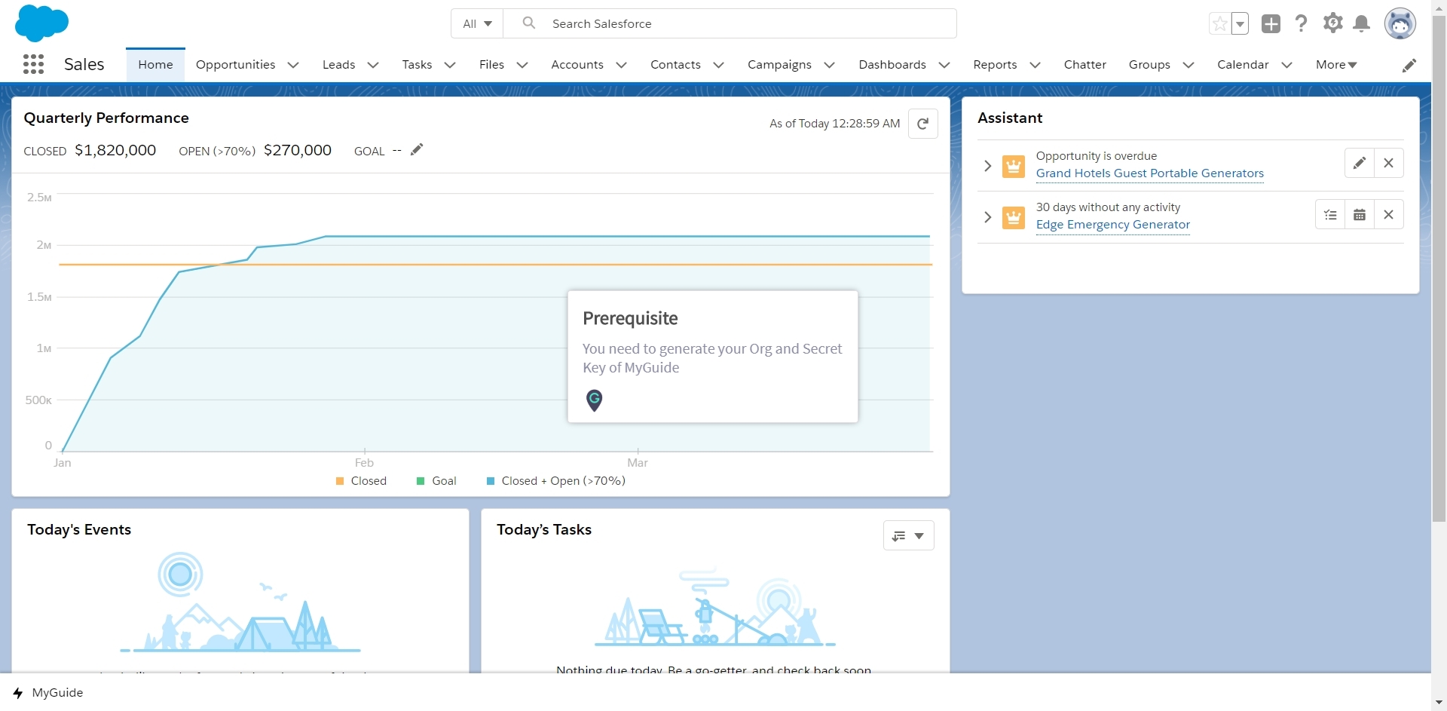This screenshot has width=1447, height=711.
Task: Refresh the Quarterly Performance chart
Action: click(922, 124)
